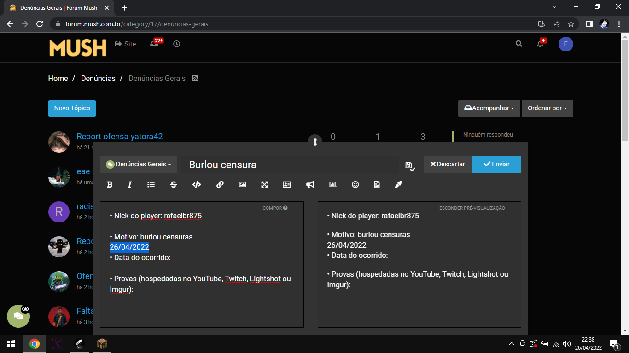The height and width of the screenshot is (353, 629).
Task: Open the RSS feed for Denúncias Gerais
Action: pos(195,79)
